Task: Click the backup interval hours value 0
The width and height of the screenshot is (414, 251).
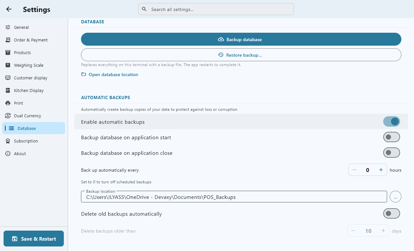Action: 368,170
